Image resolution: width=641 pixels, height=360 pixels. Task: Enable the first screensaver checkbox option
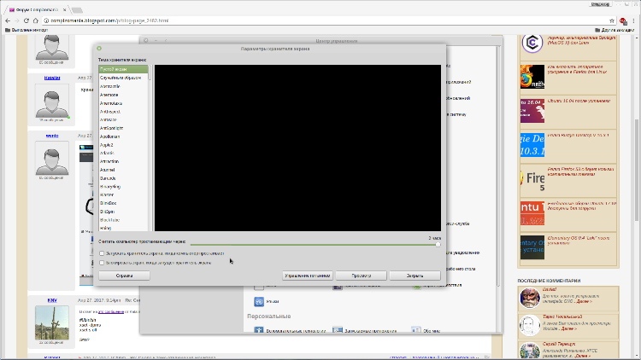coord(102,253)
